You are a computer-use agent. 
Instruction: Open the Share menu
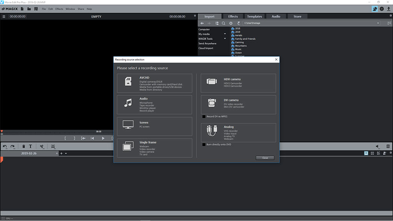click(x=81, y=9)
